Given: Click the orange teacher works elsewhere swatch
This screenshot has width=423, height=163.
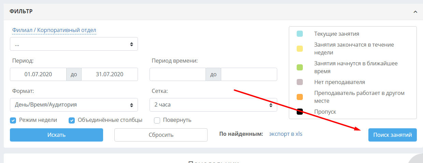Looking at the screenshot, I should tap(300, 97).
